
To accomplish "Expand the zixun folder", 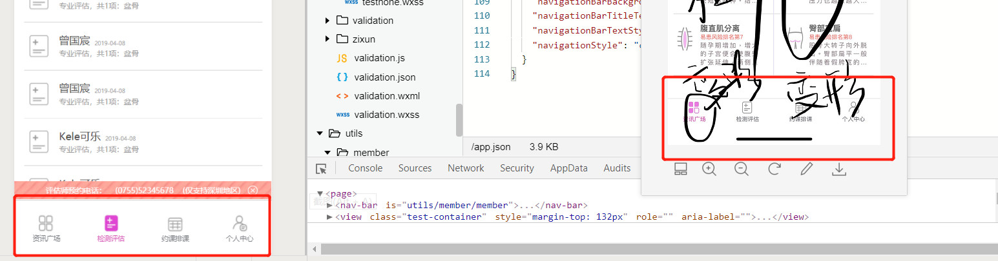I will click(x=328, y=39).
